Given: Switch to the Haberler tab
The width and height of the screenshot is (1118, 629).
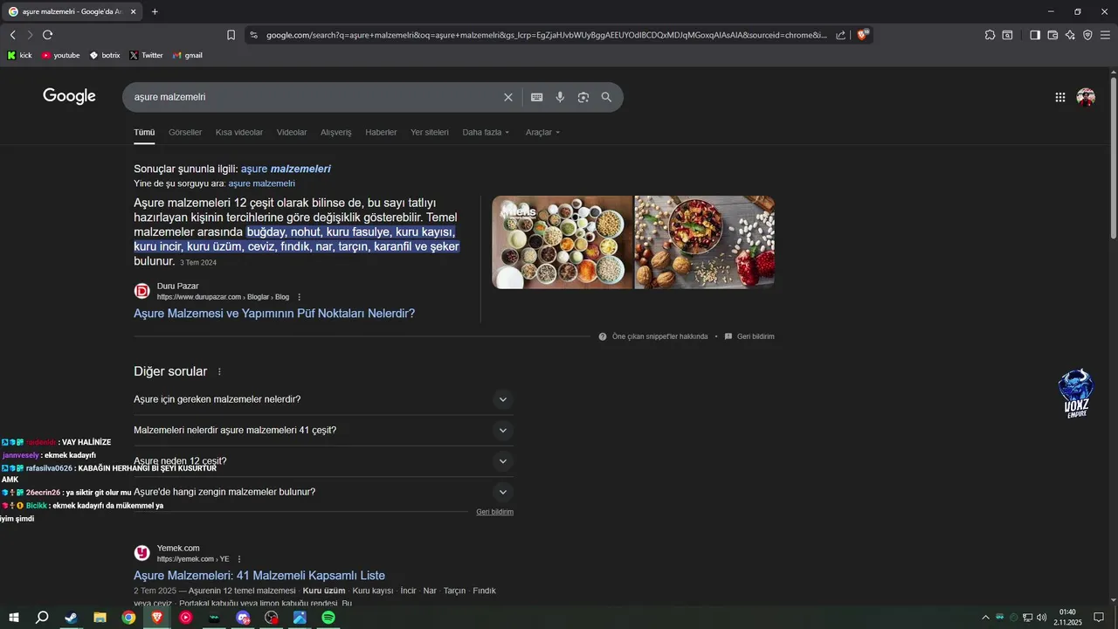Looking at the screenshot, I should 381,132.
